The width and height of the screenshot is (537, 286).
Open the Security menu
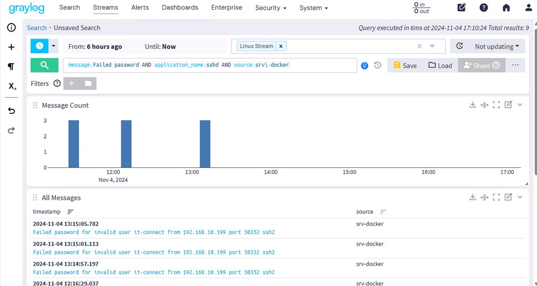pyautogui.click(x=271, y=8)
